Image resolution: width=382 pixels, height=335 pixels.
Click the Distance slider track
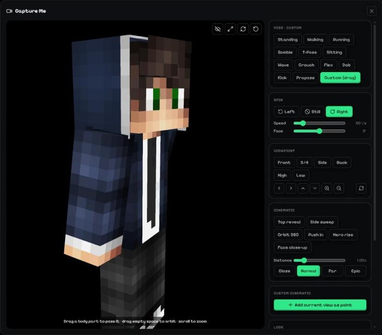(x=319, y=260)
